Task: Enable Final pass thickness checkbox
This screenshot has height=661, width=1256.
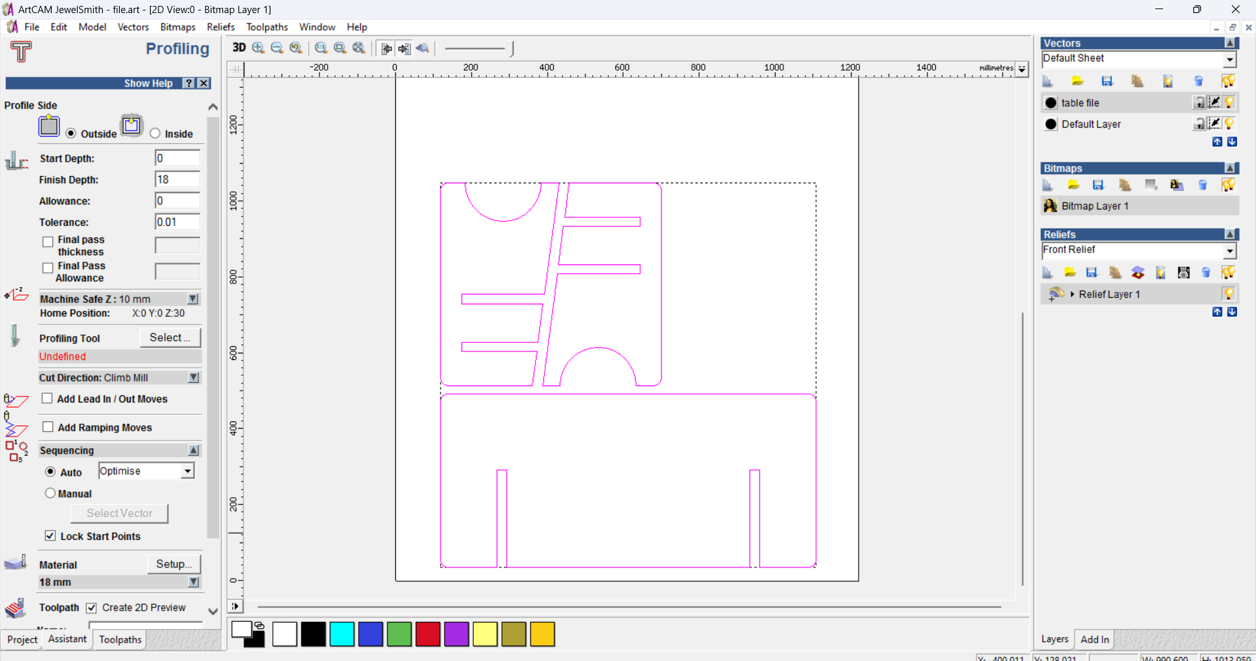Action: (x=48, y=242)
